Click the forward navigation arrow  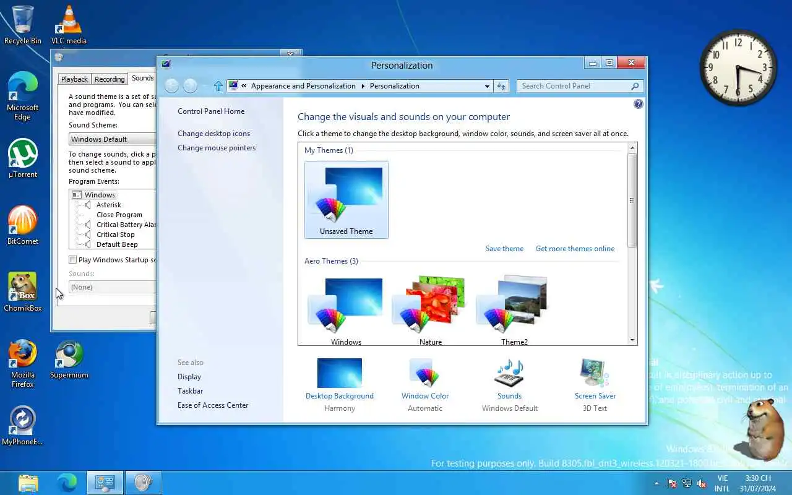click(191, 86)
